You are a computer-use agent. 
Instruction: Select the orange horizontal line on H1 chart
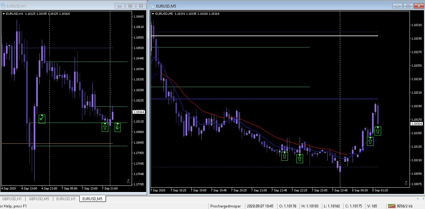click(x=57, y=144)
